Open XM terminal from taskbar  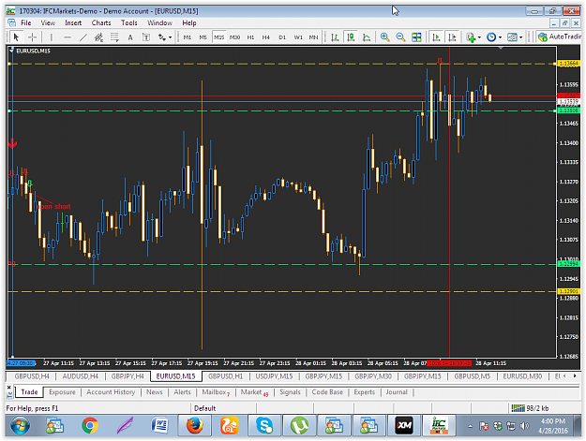[x=403, y=425]
